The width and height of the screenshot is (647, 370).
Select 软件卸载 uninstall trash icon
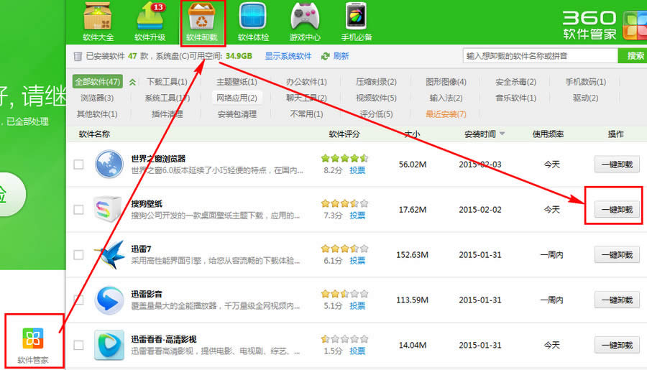[202, 17]
